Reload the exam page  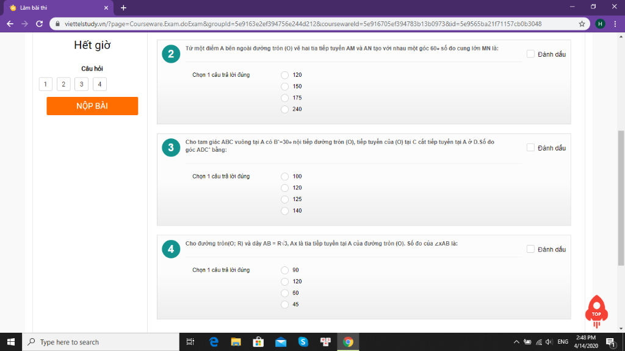pyautogui.click(x=39, y=24)
